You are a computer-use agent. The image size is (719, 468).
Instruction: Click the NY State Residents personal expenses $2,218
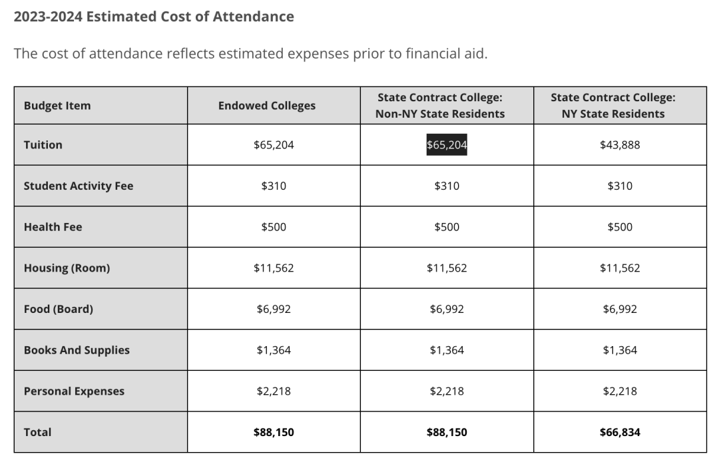pyautogui.click(x=620, y=391)
